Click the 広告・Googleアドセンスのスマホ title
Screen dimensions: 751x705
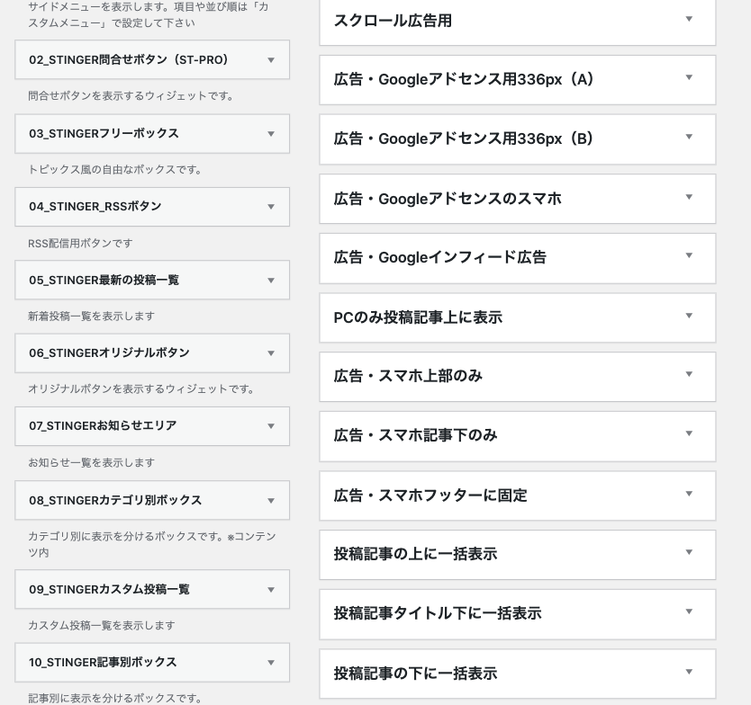448,199
